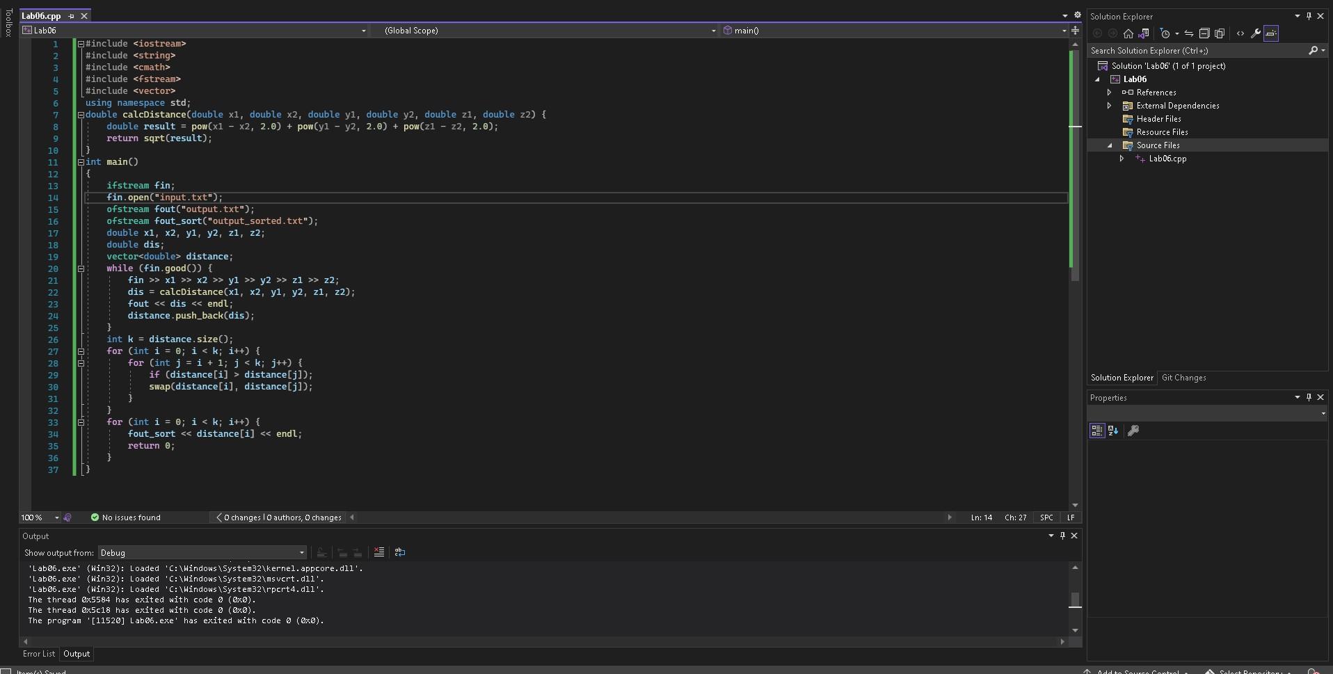
Task: Click No issues found status indicator
Action: [x=125, y=517]
